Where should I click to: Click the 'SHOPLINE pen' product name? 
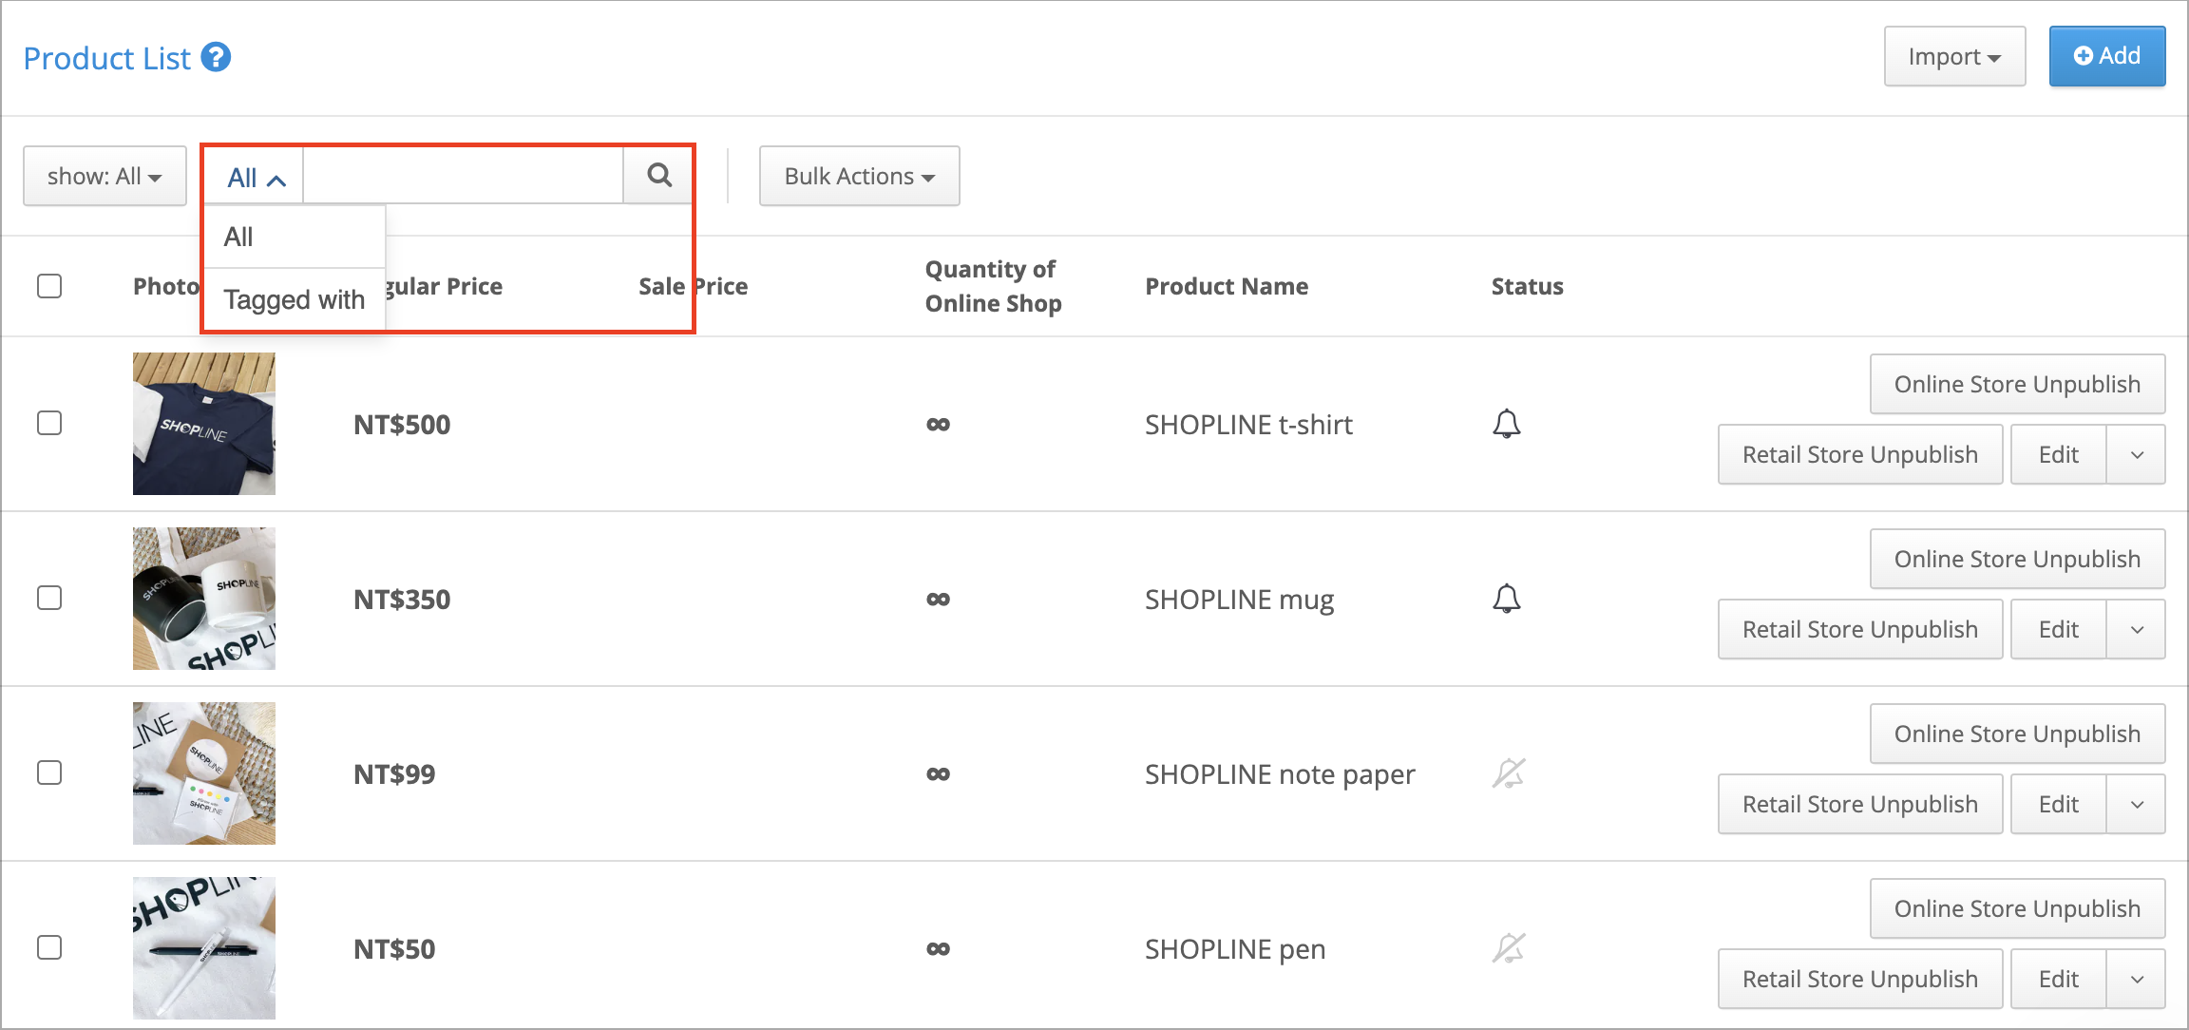pyautogui.click(x=1235, y=949)
